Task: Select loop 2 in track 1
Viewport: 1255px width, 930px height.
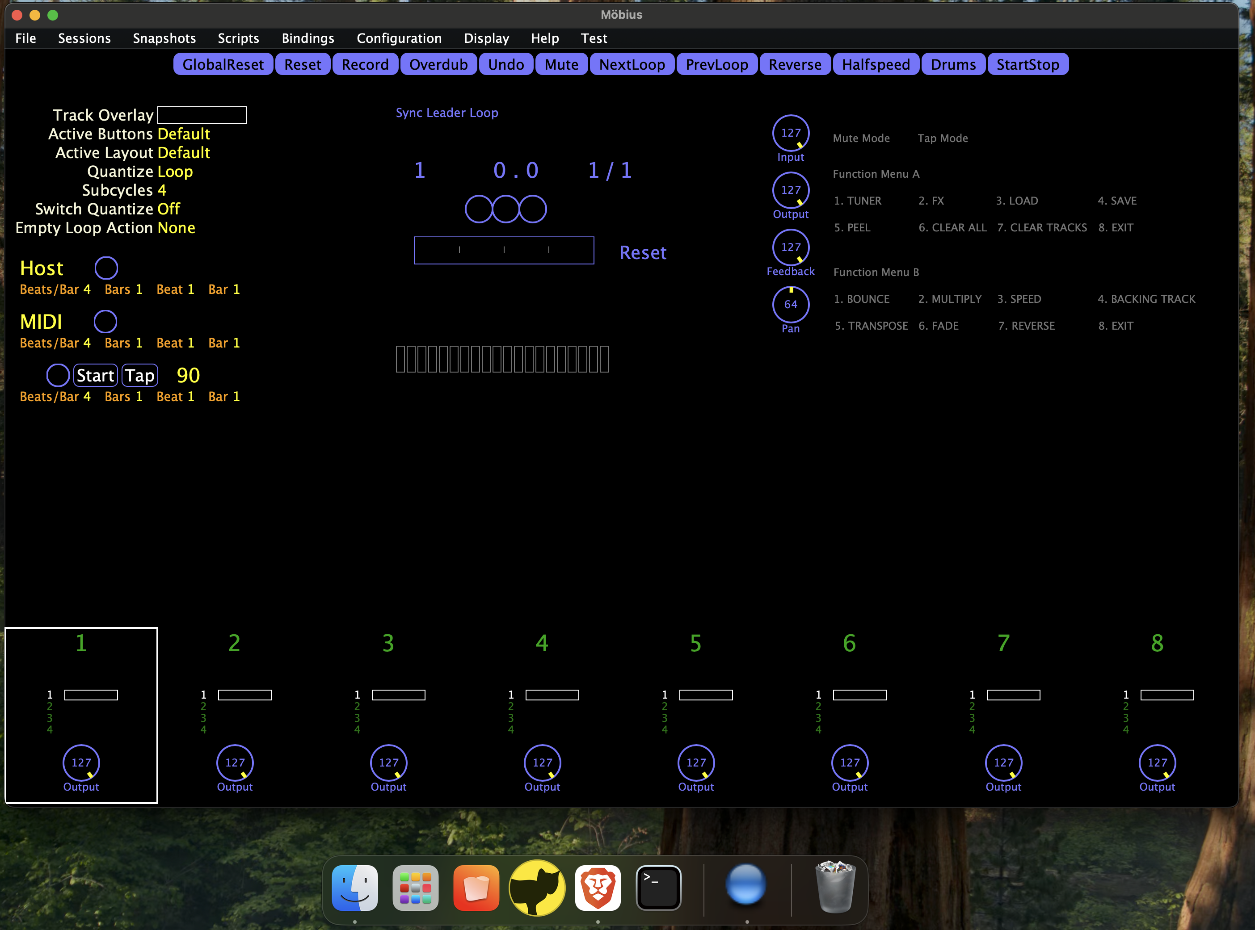Action: pyautogui.click(x=49, y=707)
